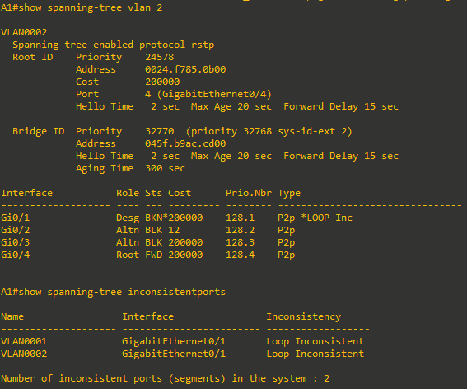Viewport: 467px width, 389px height.
Task: Click the root Cost value 200000
Action: (162, 82)
